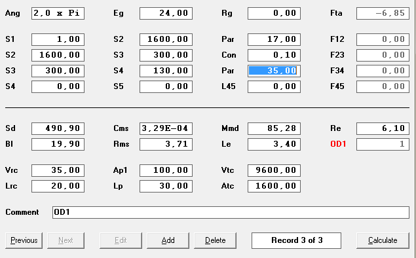
Task: Click the OD1 field showing 1
Action: 383,144
